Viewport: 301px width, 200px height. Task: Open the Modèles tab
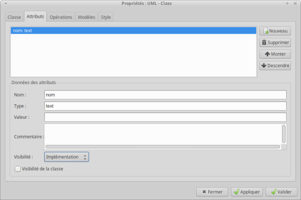coord(87,17)
